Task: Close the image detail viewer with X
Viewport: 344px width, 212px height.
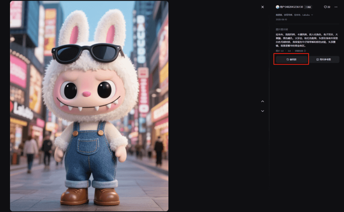Action: pyautogui.click(x=262, y=7)
